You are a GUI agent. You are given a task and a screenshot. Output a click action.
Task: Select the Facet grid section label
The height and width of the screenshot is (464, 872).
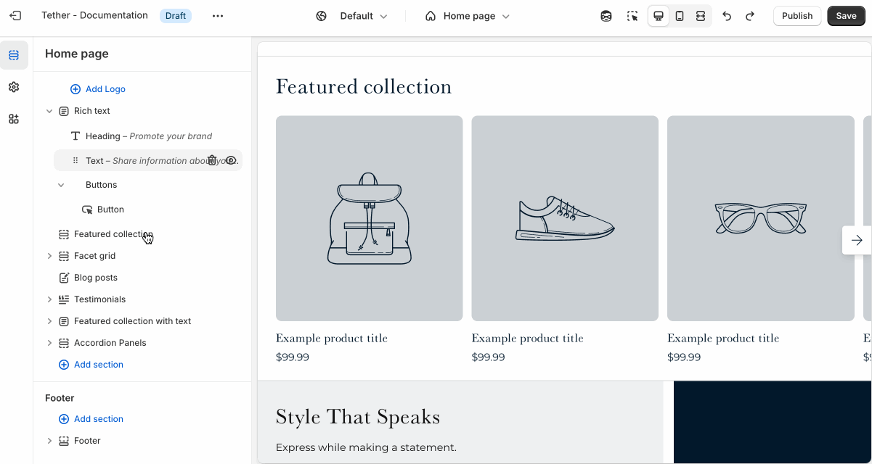pos(94,256)
